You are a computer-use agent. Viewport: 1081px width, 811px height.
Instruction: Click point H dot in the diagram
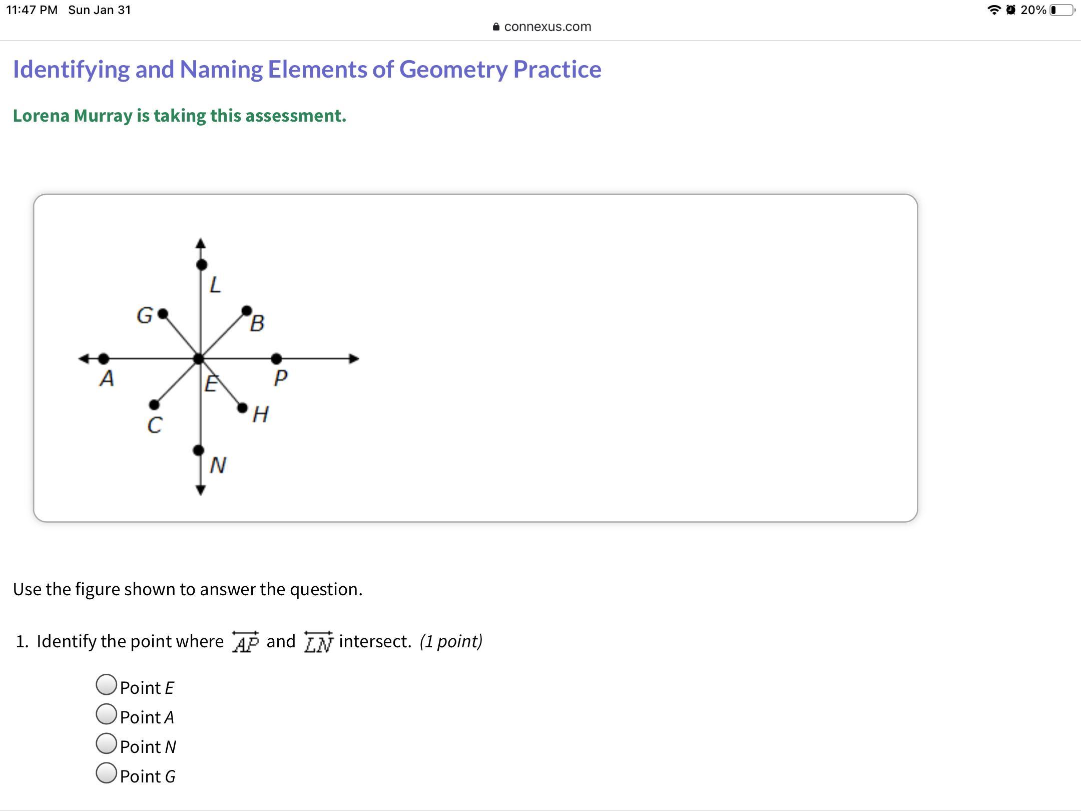point(242,408)
